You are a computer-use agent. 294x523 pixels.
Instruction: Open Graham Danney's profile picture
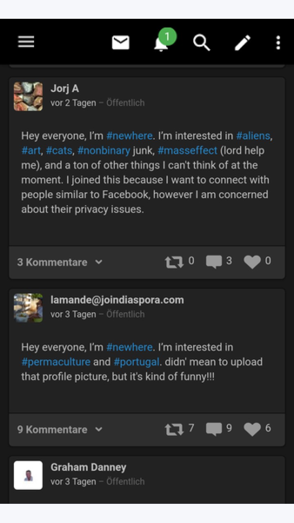coord(28,475)
